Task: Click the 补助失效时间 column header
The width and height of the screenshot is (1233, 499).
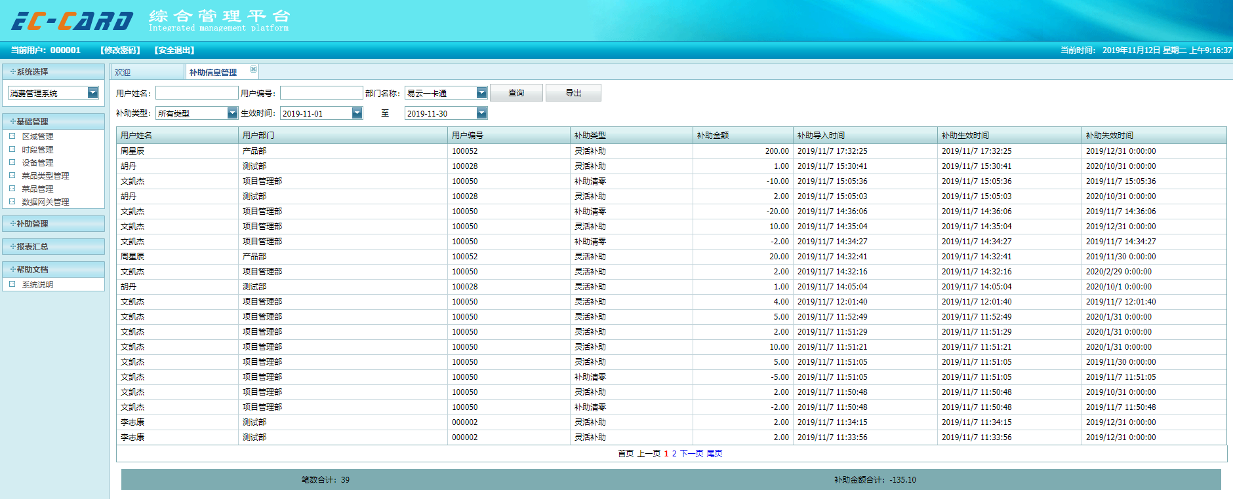Action: tap(1154, 135)
